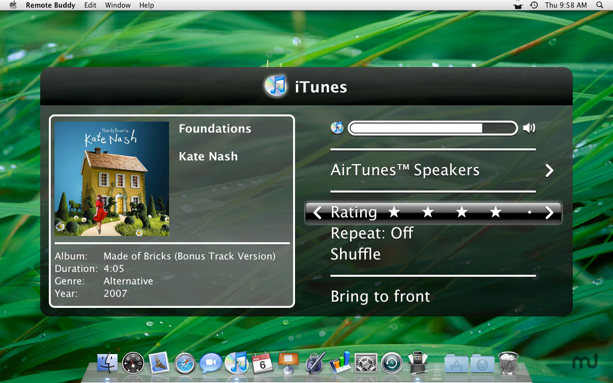
Task: Expand AirTunes Speakers with the right chevron
Action: pos(549,170)
